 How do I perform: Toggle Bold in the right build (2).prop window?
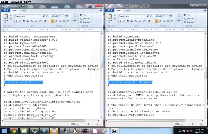120,21
